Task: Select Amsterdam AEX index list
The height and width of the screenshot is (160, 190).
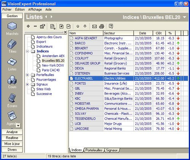Action: click(x=53, y=56)
